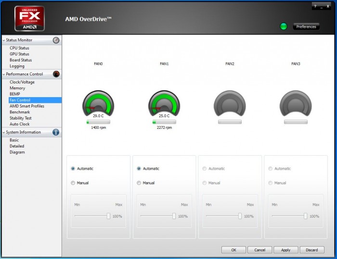Click the FAN0 speed slider handle

coord(108,216)
